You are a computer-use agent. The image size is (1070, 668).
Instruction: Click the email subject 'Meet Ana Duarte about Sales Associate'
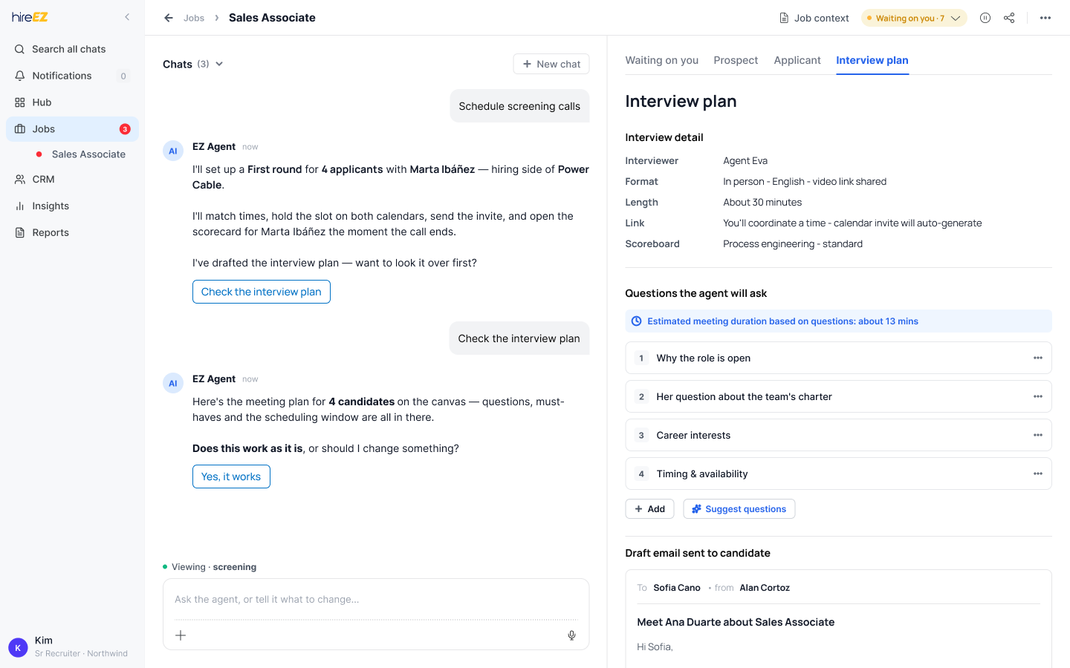pyautogui.click(x=736, y=622)
